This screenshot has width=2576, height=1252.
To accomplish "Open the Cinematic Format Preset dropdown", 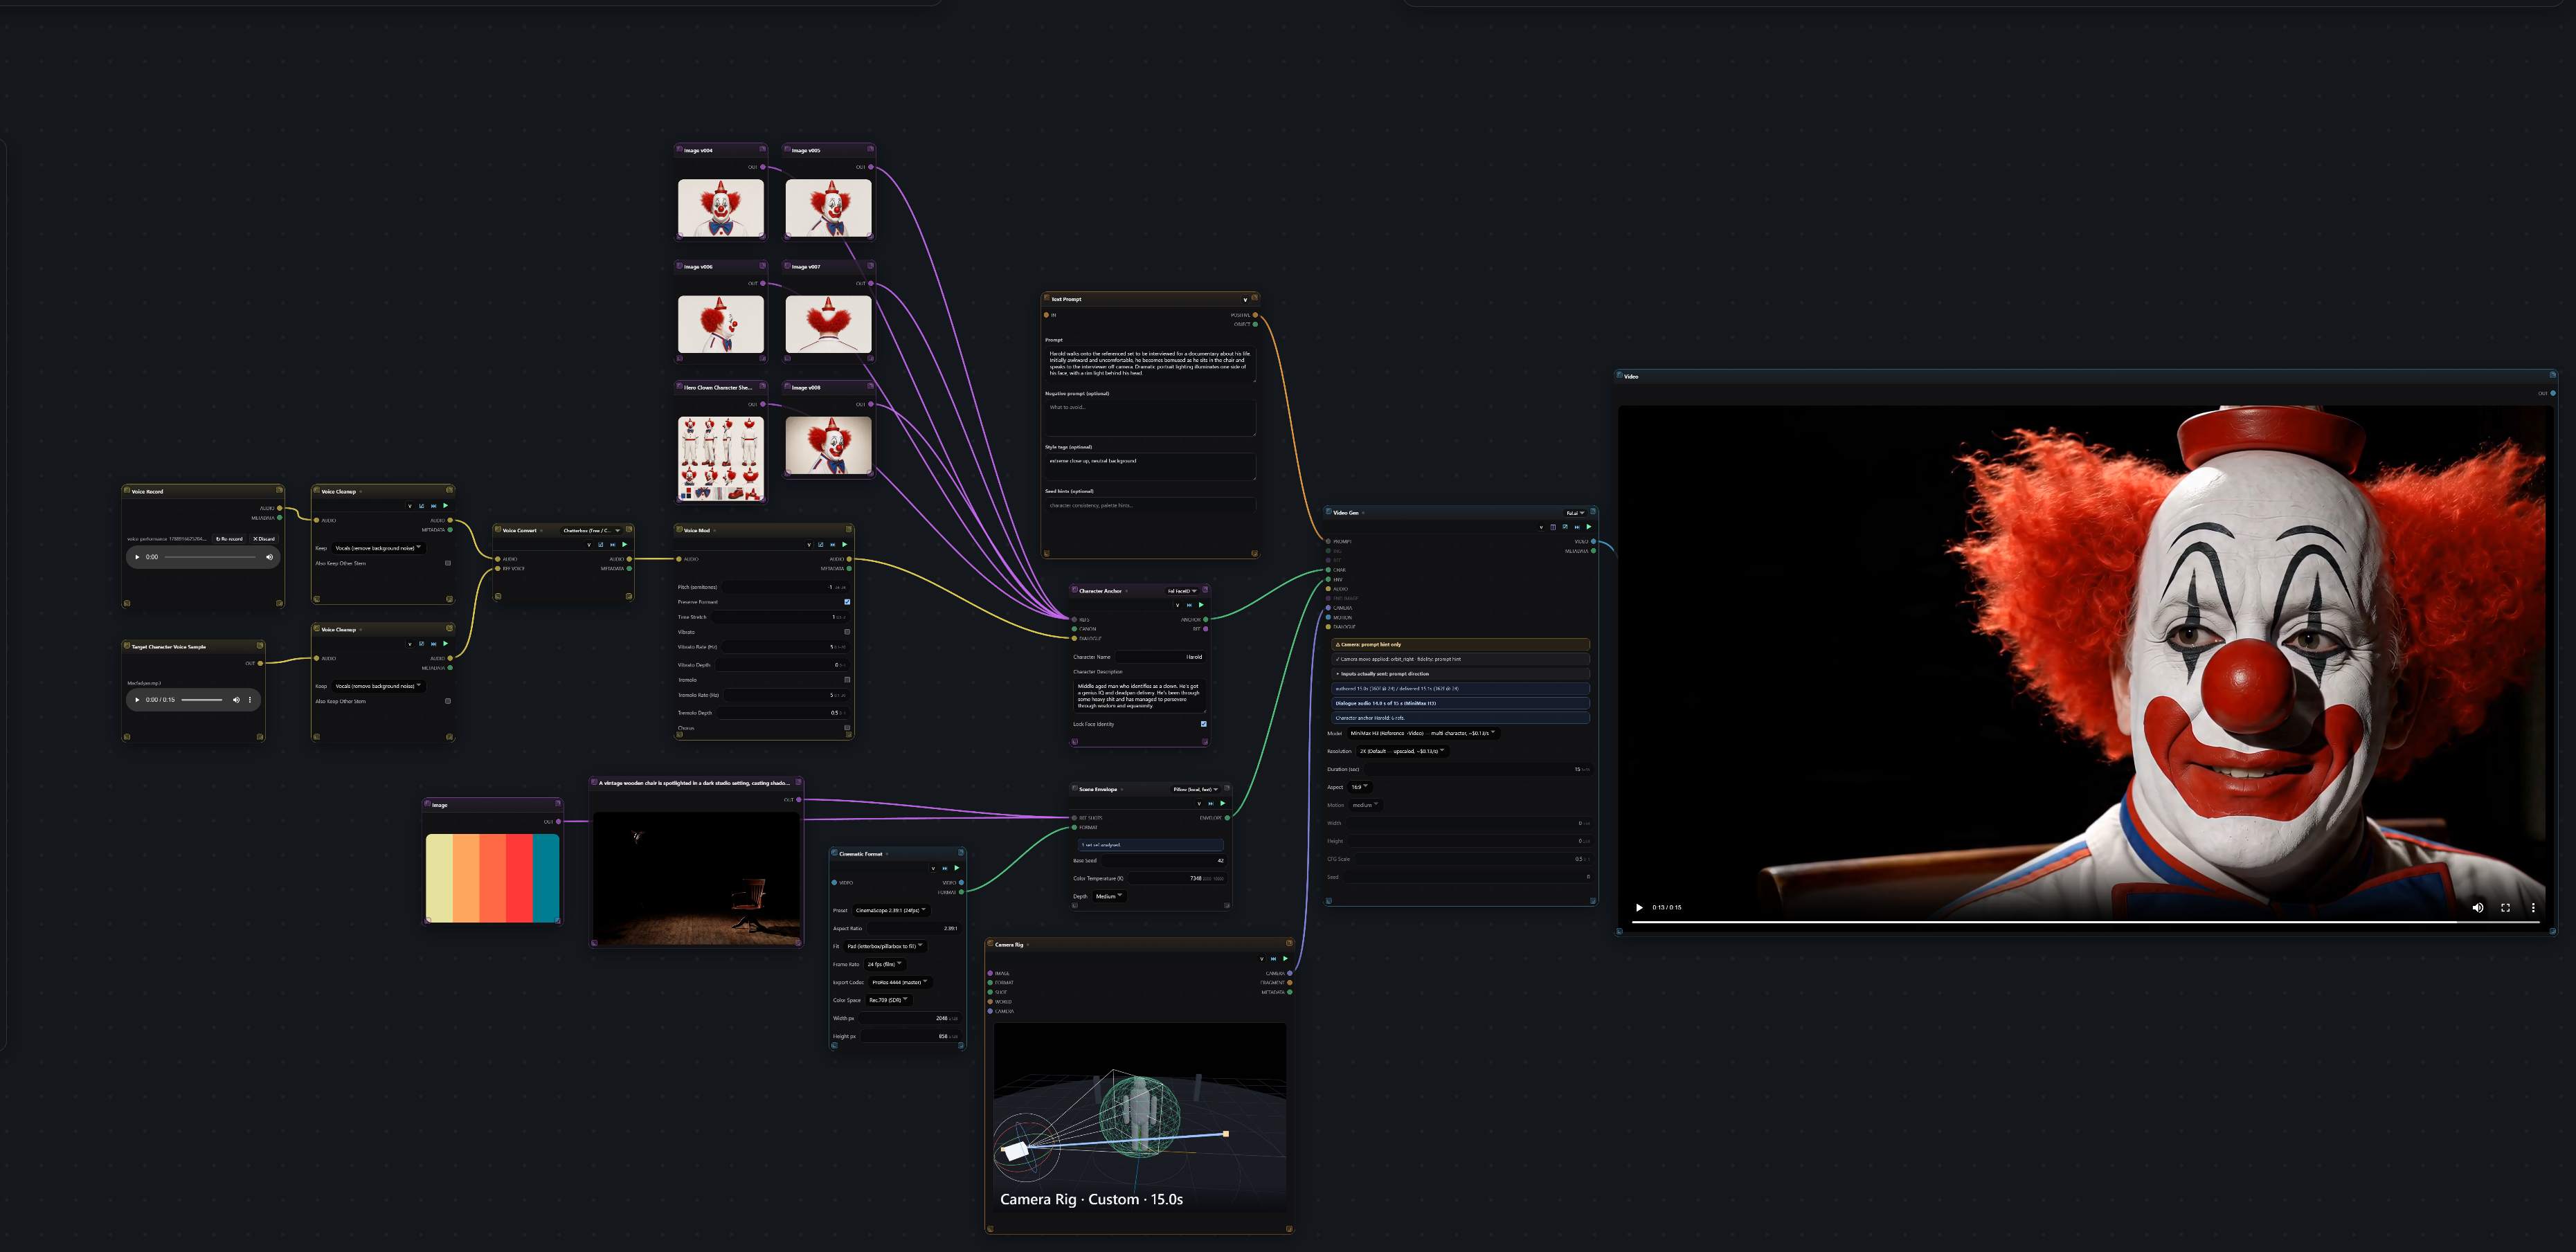I will [890, 911].
